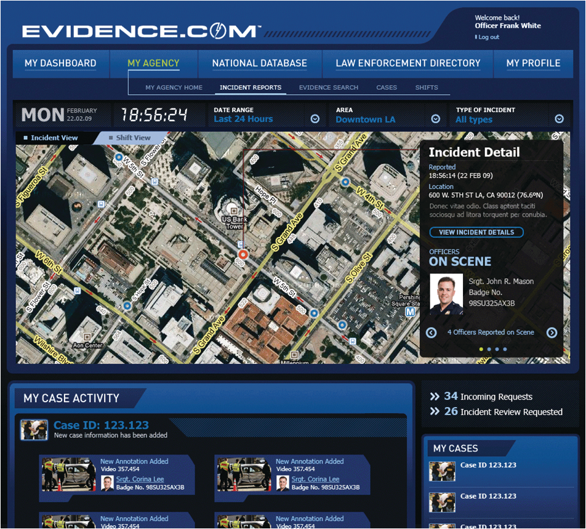This screenshot has height=529, width=586.
Task: Open the Evidence Search section
Action: (x=328, y=87)
